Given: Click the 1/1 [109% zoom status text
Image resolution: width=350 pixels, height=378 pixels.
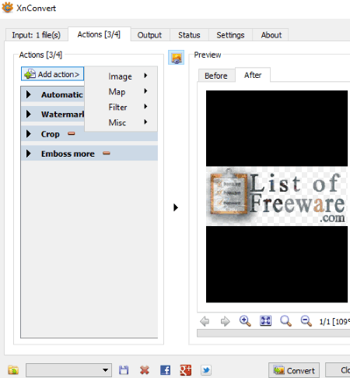Looking at the screenshot, I should tap(334, 322).
